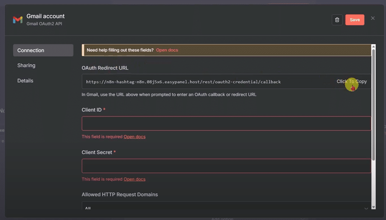386x220 pixels.
Task: Click the Gmail account credential title
Action: pos(45,16)
